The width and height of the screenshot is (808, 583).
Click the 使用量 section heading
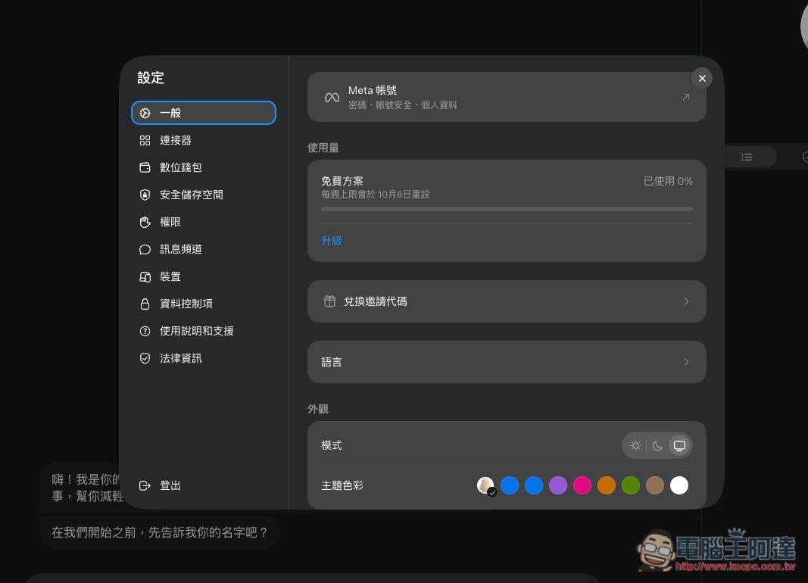pyautogui.click(x=323, y=148)
